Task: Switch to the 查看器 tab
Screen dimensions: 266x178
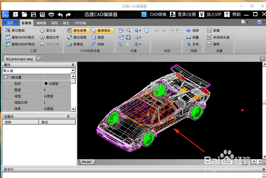Action: pos(27,23)
